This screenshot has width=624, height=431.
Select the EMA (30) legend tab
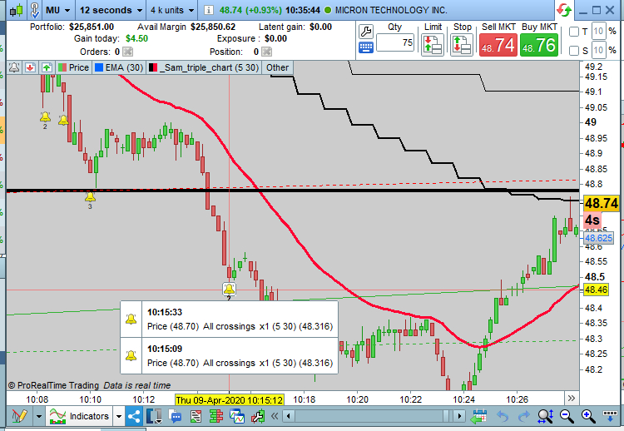119,67
